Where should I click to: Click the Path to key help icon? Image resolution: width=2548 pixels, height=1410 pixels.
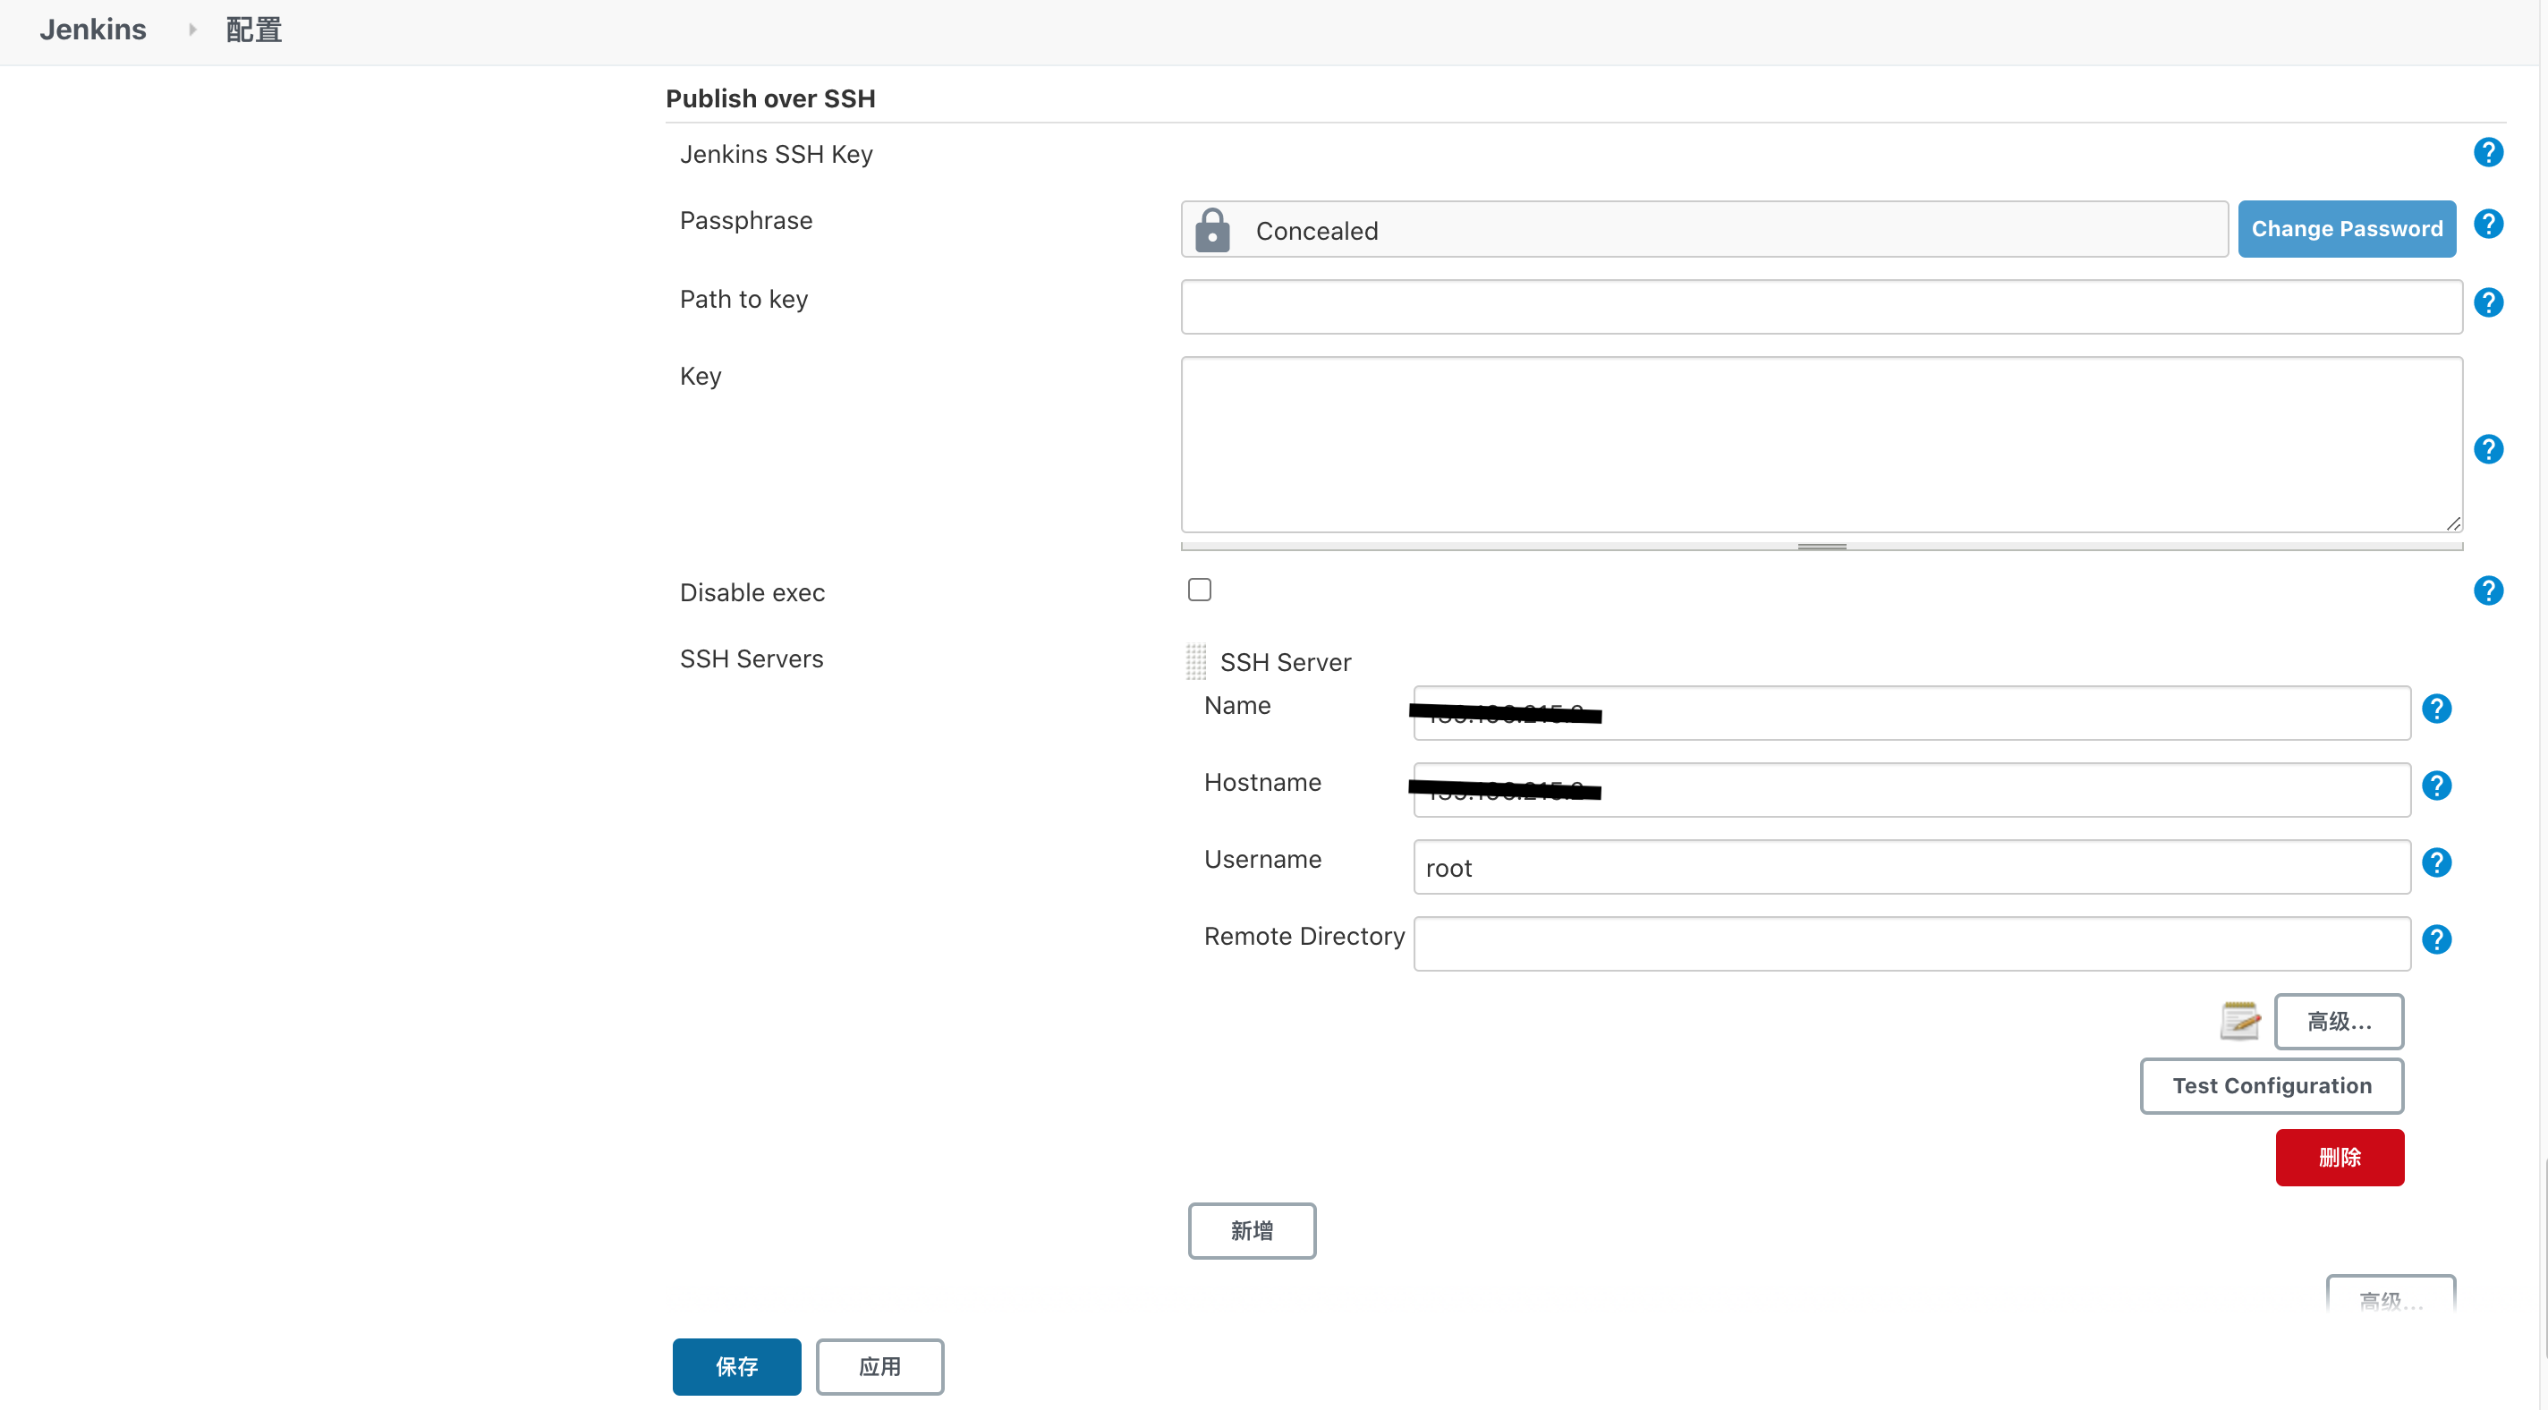[2485, 302]
